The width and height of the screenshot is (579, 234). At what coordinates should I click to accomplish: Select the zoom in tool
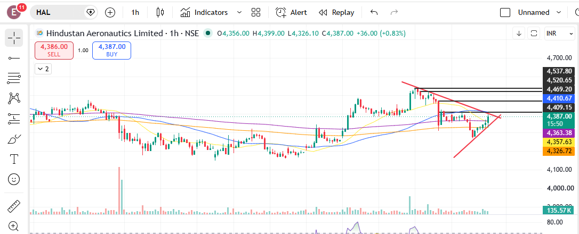click(x=14, y=225)
